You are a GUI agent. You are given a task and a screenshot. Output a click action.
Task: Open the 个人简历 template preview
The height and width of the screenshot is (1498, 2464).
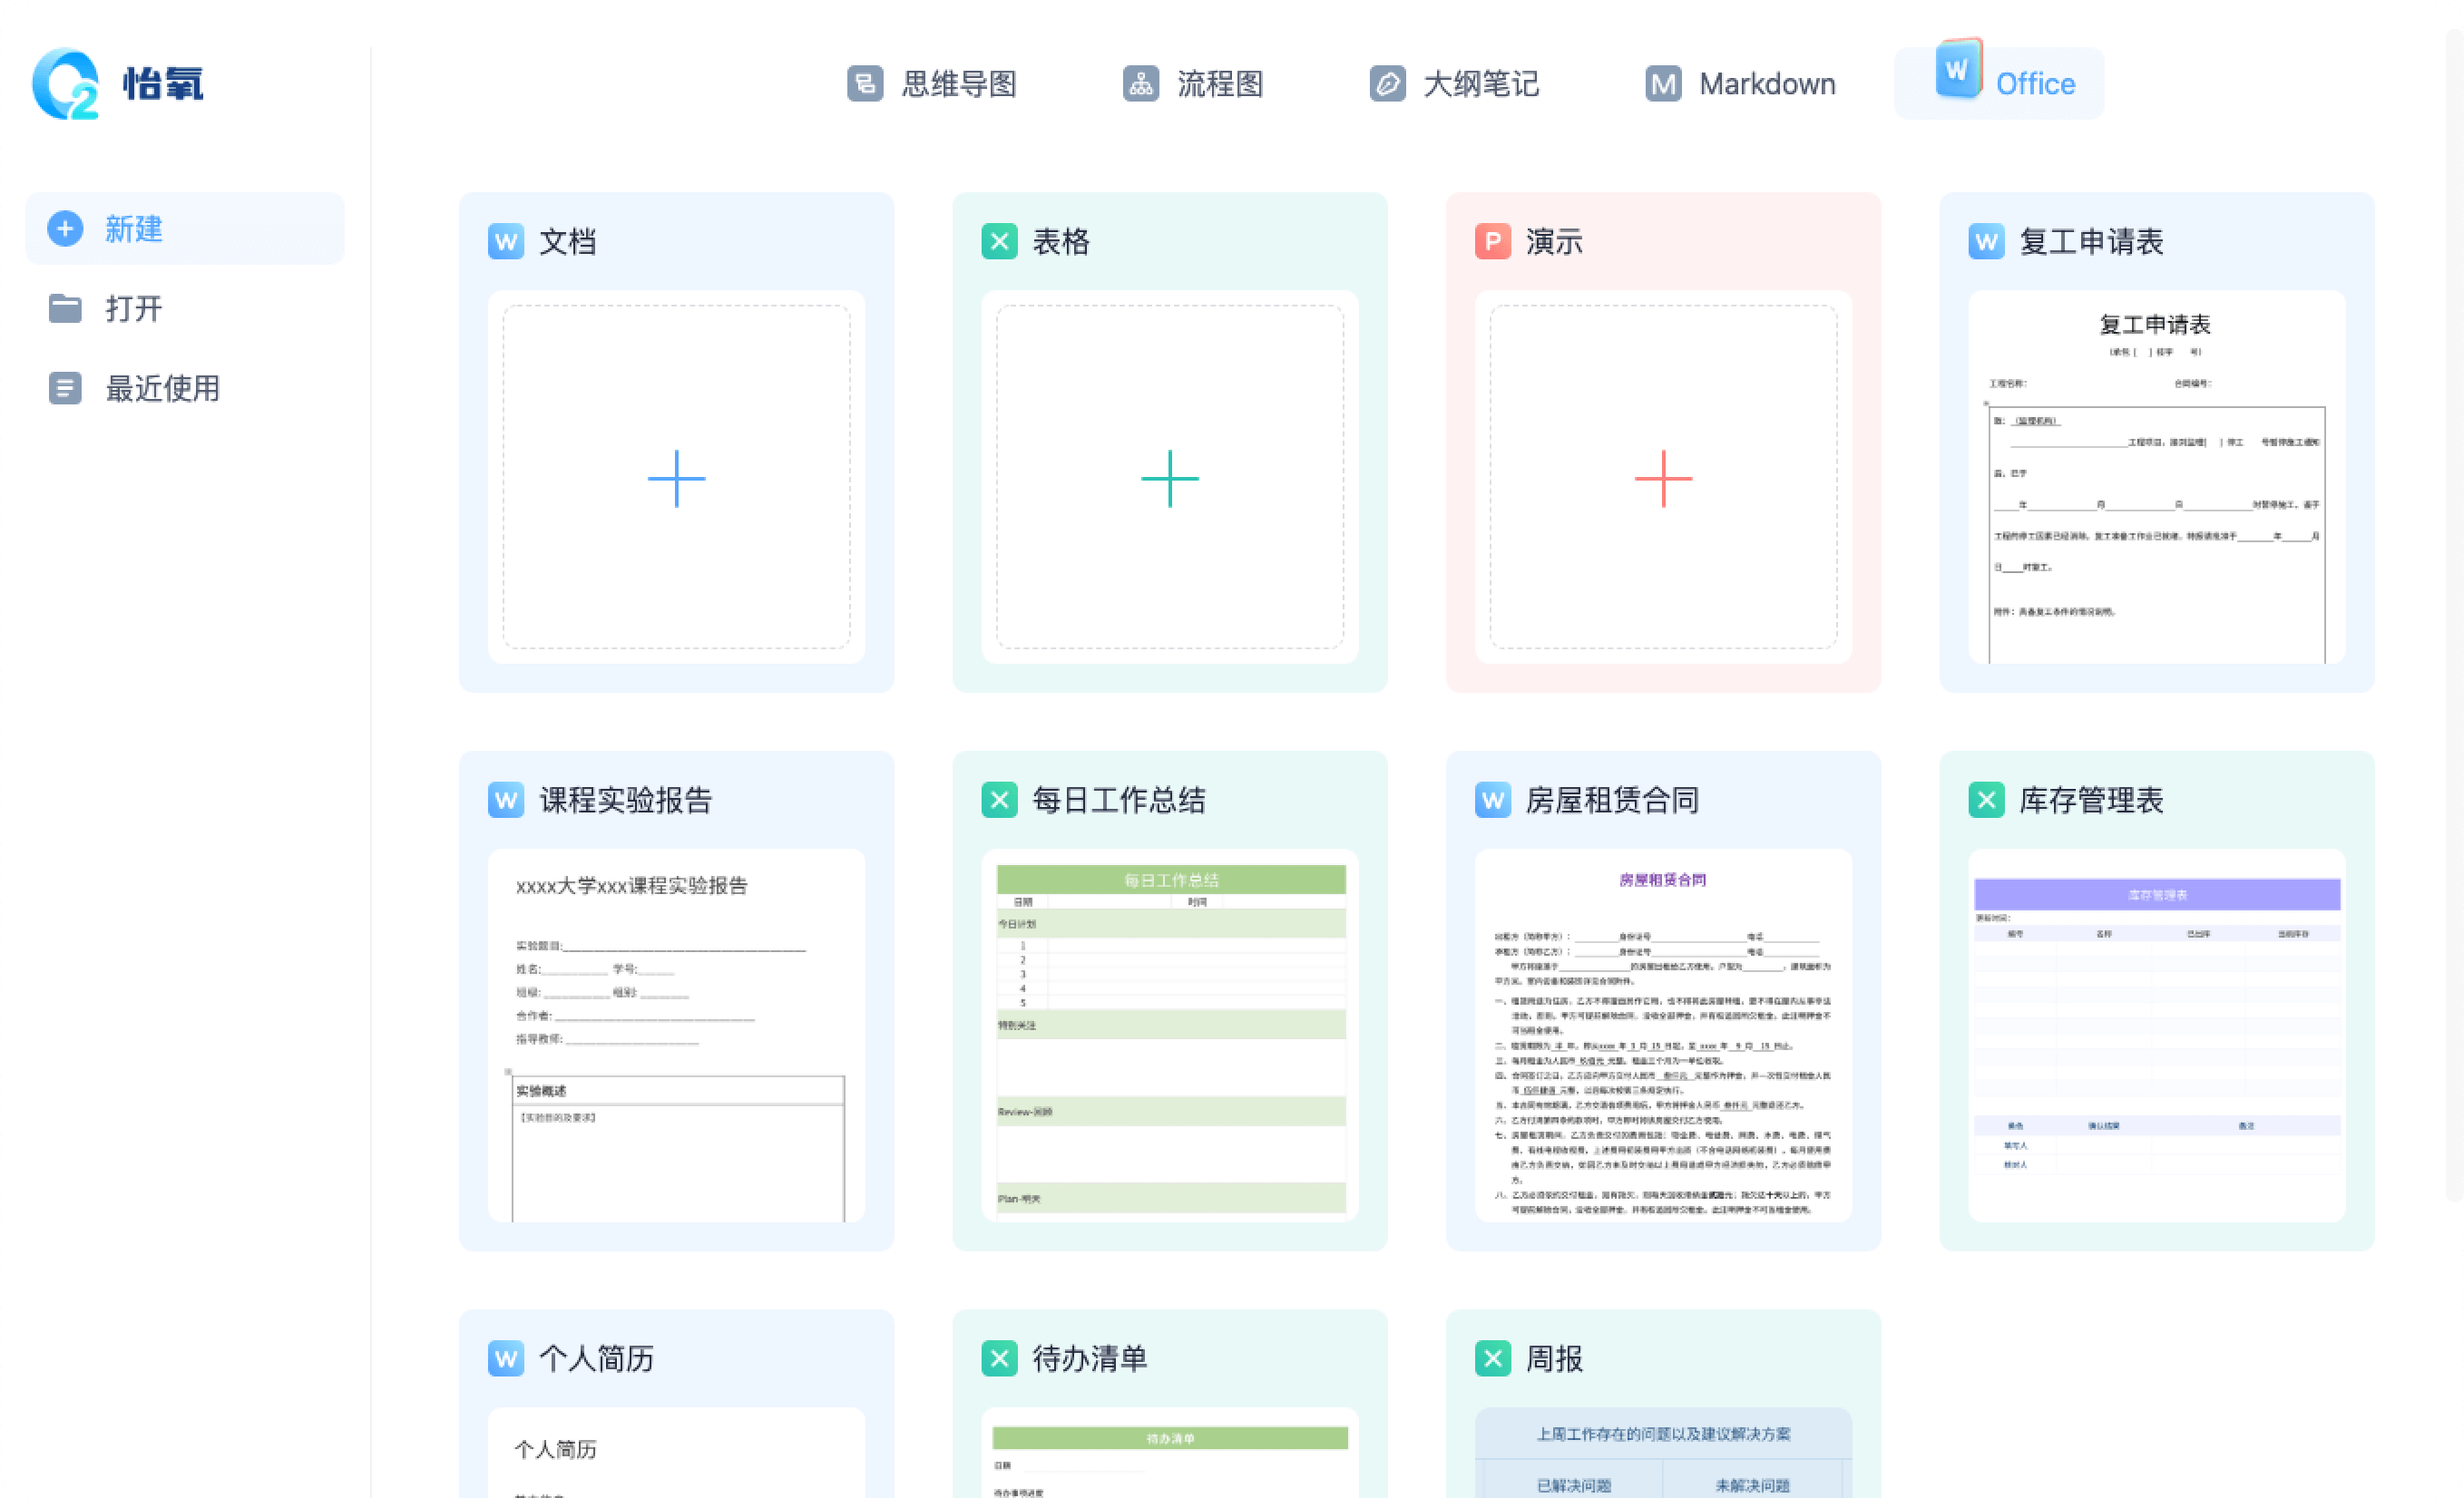[677, 1453]
